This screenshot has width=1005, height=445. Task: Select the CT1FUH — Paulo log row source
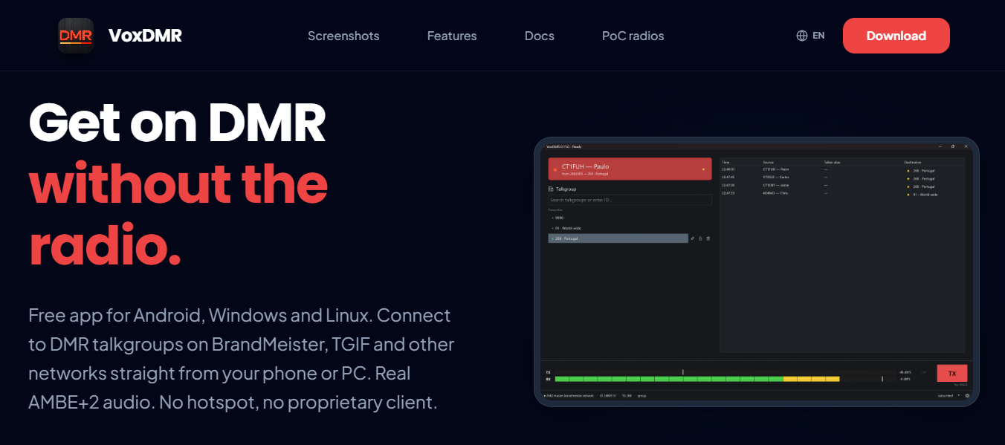776,169
